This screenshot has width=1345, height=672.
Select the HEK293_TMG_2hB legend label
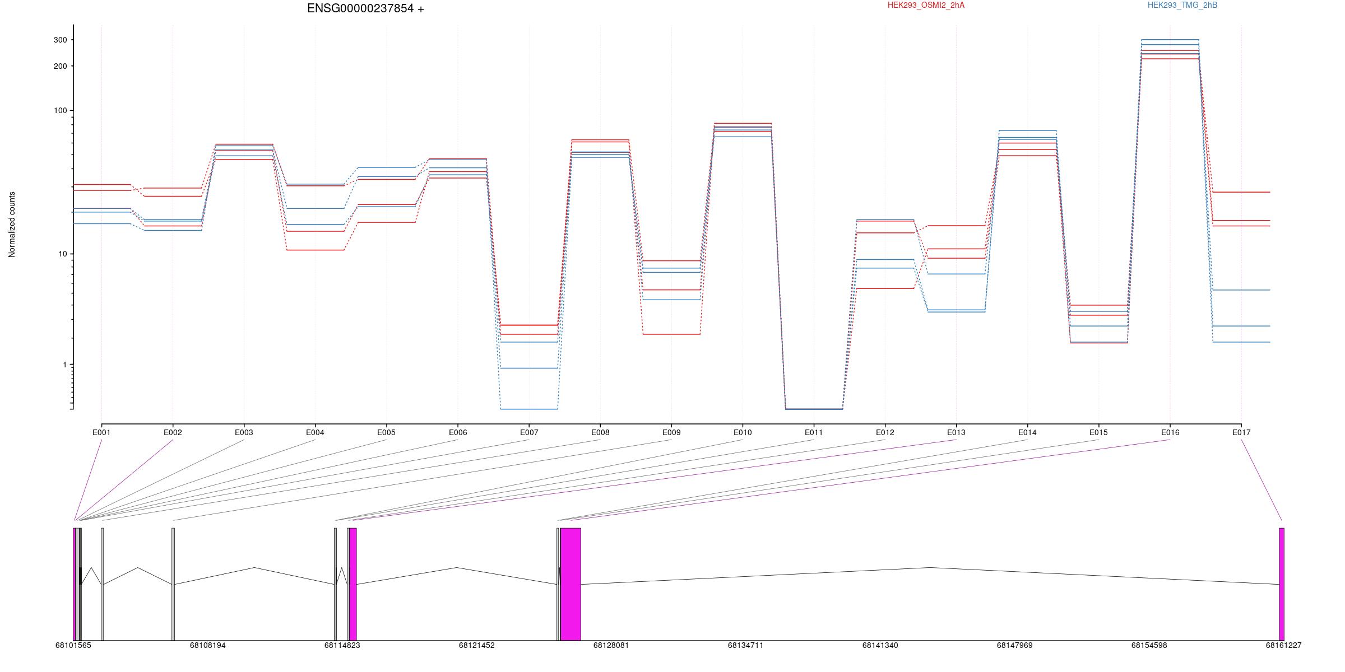1182,5
